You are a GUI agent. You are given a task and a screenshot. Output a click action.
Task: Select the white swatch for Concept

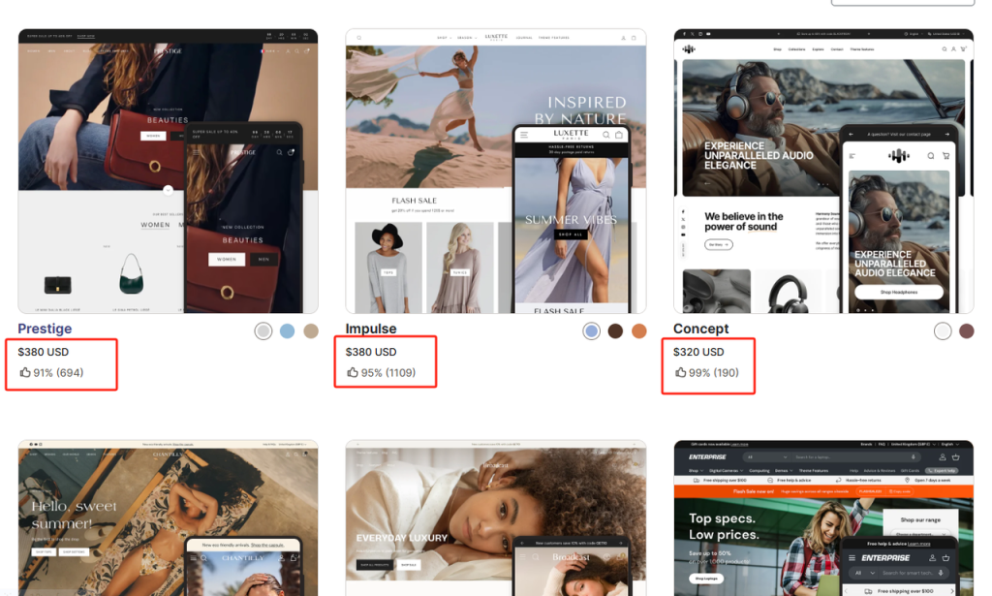943,331
